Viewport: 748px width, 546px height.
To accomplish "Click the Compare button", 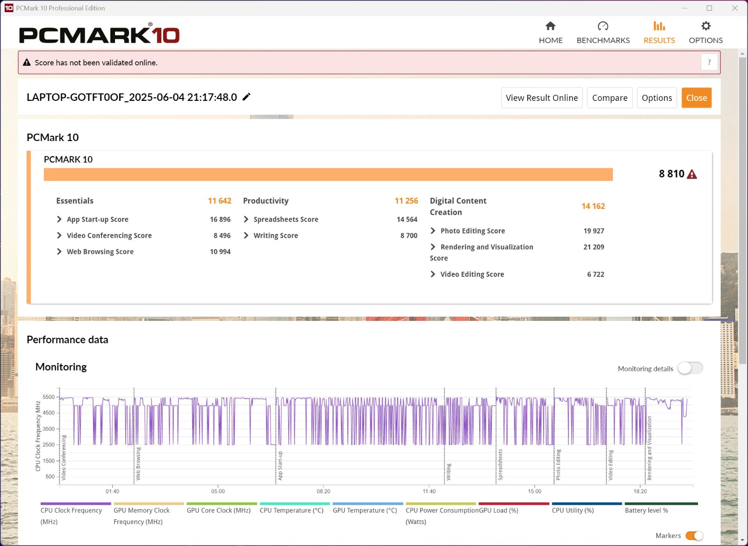I will point(610,98).
